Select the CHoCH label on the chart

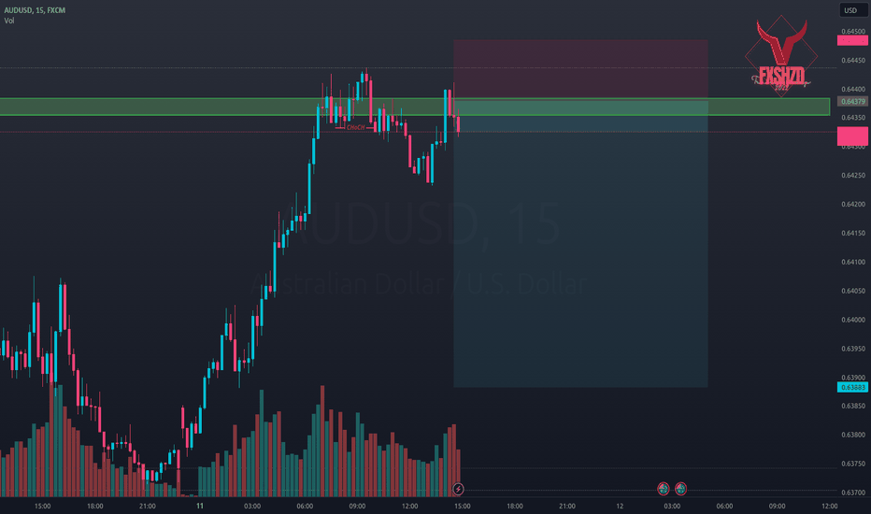point(355,128)
